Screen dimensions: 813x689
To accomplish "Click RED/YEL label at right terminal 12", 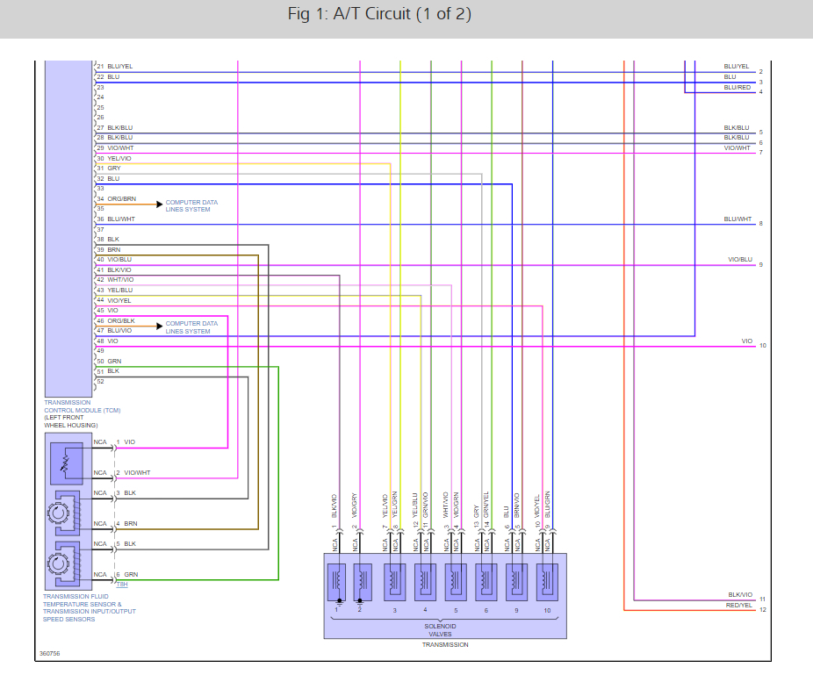I will pyautogui.click(x=739, y=605).
